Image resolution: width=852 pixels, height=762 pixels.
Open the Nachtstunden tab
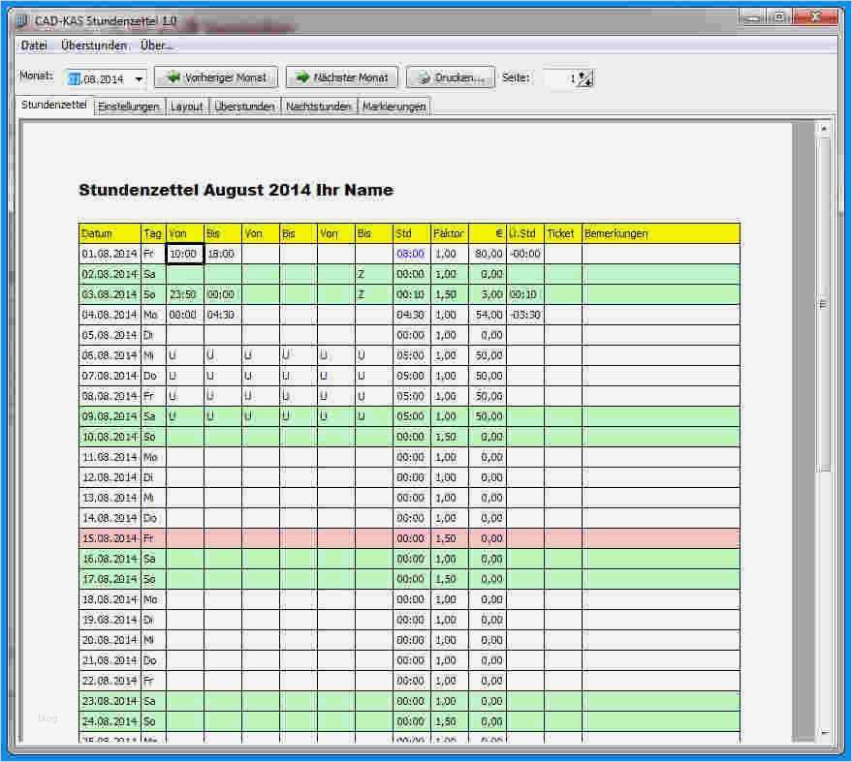pos(320,107)
